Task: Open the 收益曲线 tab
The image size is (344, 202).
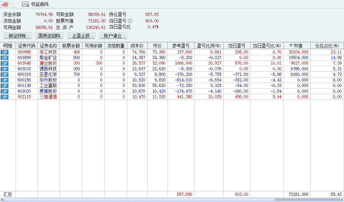Action: tap(35, 4)
